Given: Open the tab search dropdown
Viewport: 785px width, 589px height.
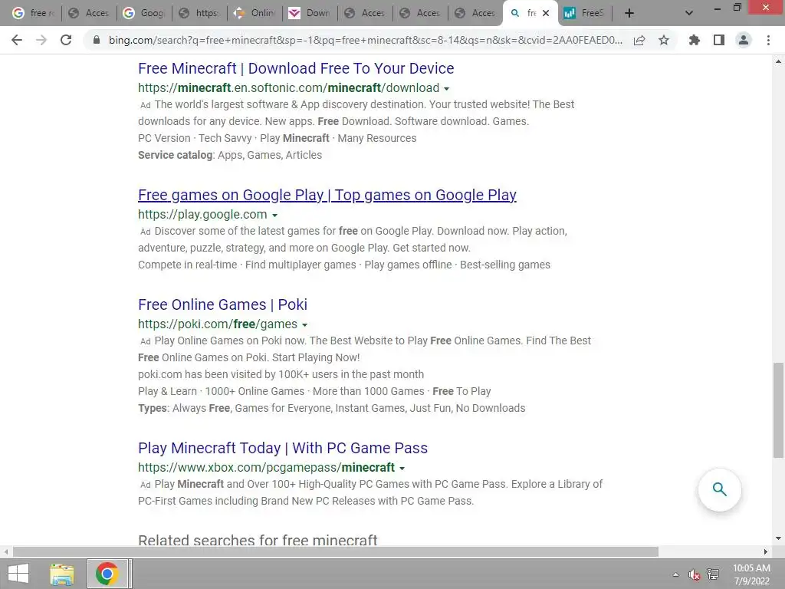Looking at the screenshot, I should pyautogui.click(x=689, y=13).
